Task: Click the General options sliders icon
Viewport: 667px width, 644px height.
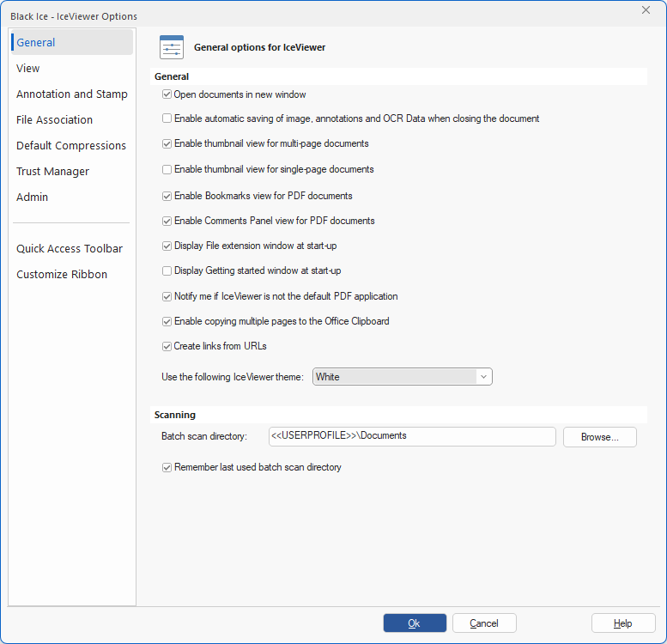Action: tap(172, 48)
